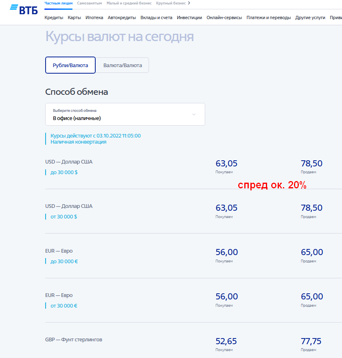Select the Крупный бизнес tab
Viewport: 342px width, 358px height.
pyautogui.click(x=171, y=3)
